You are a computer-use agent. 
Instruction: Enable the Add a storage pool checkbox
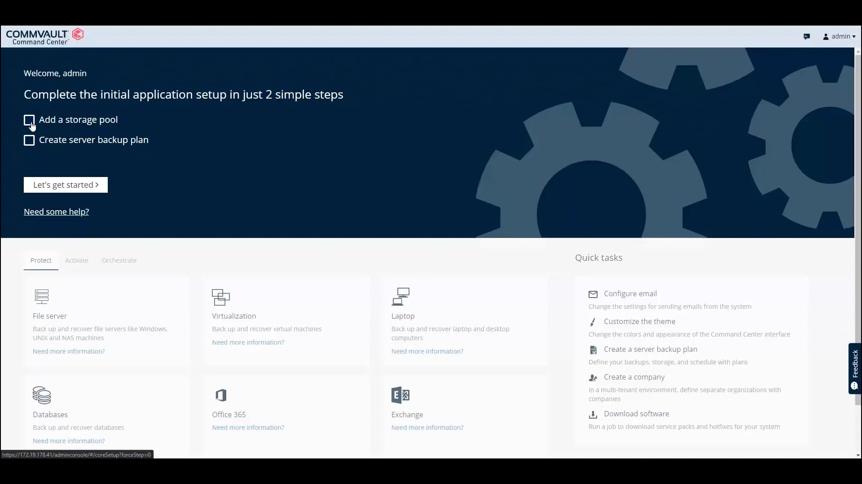coord(30,120)
